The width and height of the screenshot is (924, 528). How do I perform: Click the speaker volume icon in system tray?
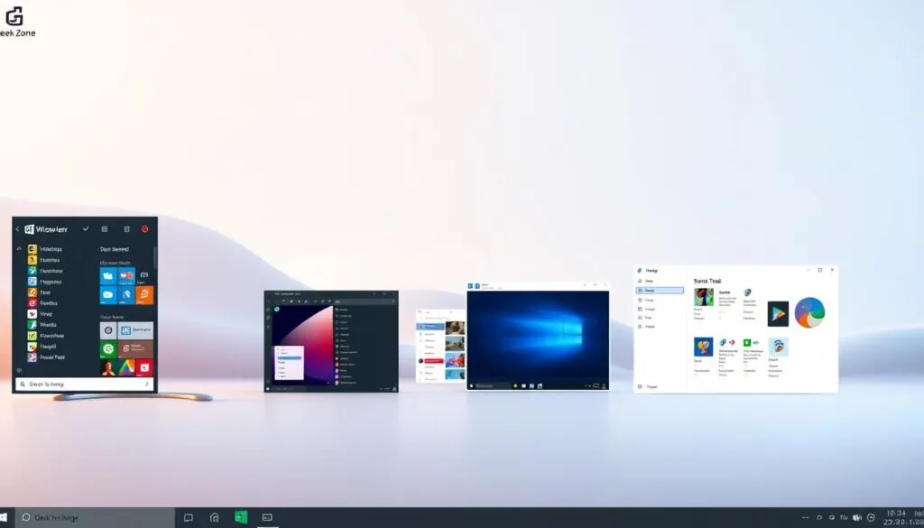(857, 517)
